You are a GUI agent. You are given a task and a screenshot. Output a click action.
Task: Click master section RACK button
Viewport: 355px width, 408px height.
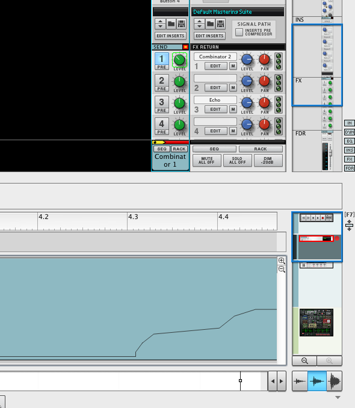pos(261,149)
